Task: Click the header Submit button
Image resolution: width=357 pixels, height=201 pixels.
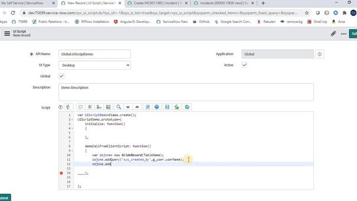Action: [353, 33]
